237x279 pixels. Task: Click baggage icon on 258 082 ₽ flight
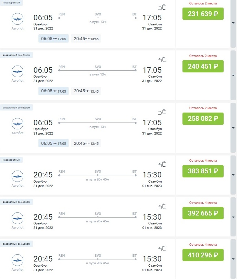click(162, 112)
